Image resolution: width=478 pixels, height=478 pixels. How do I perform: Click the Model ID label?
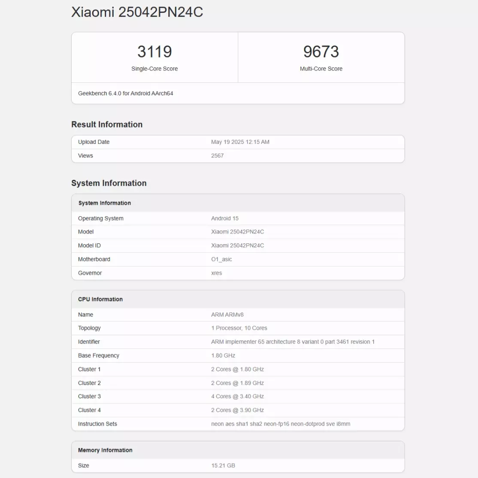tap(89, 245)
